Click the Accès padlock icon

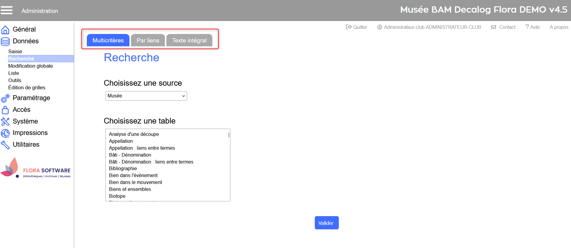click(5, 110)
